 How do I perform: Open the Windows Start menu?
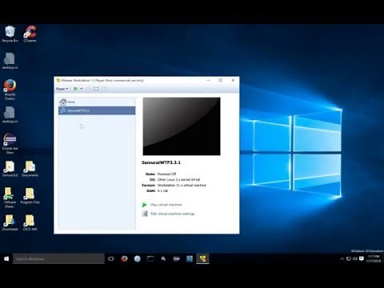point(6,258)
